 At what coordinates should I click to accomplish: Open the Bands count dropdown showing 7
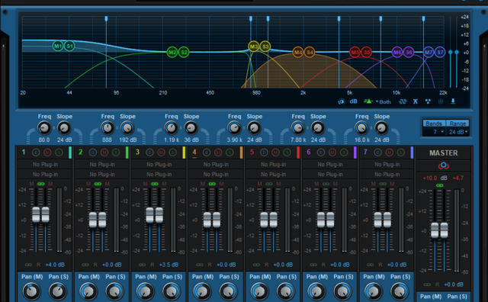click(435, 132)
